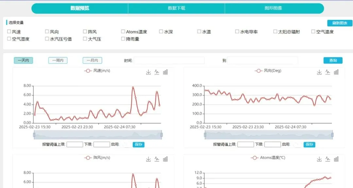Viewport: 353px width, 188px height.
Task: Download the 风向 chart image
Action: click(x=319, y=72)
